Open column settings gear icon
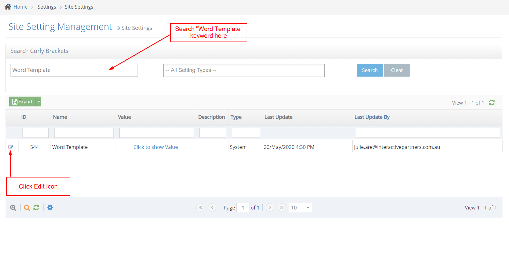The image size is (509, 255). tap(50, 208)
